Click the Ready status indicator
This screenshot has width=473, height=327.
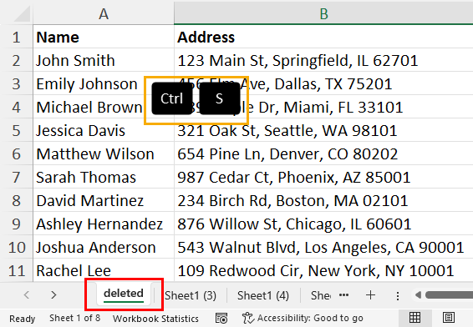[23, 319]
